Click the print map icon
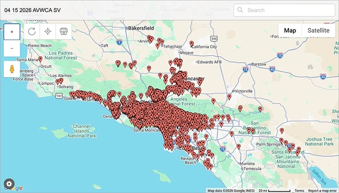This screenshot has height=193, width=339. [64, 31]
